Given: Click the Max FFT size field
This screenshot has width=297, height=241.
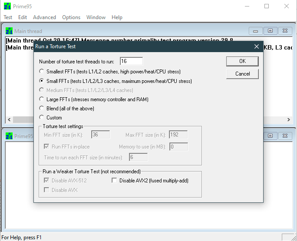Looking at the screenshot, I should (x=178, y=135).
